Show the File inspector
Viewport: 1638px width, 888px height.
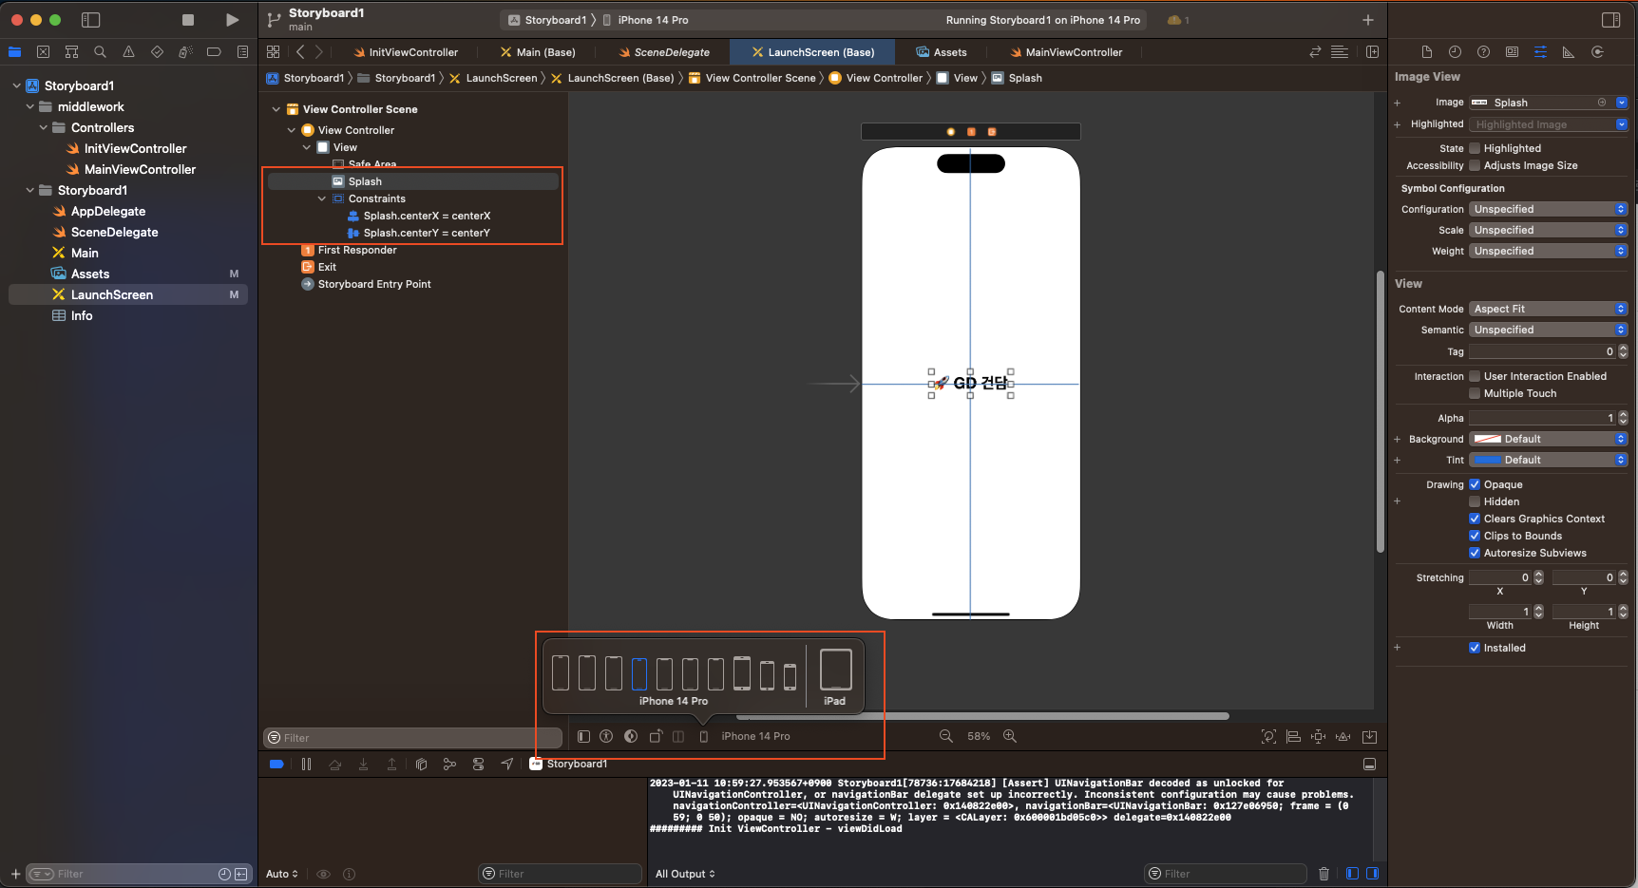click(x=1426, y=52)
